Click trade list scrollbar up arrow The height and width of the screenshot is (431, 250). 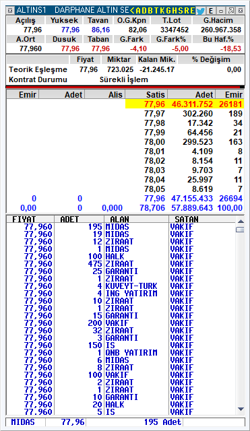tap(241, 222)
